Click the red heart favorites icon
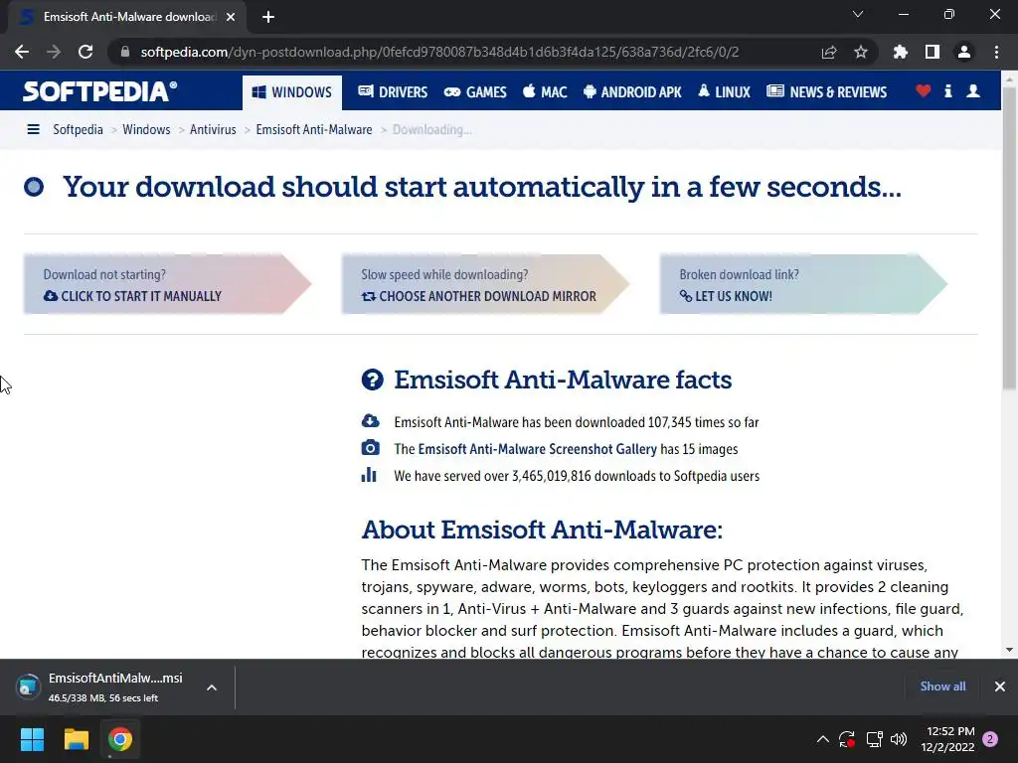The image size is (1018, 763). [923, 91]
